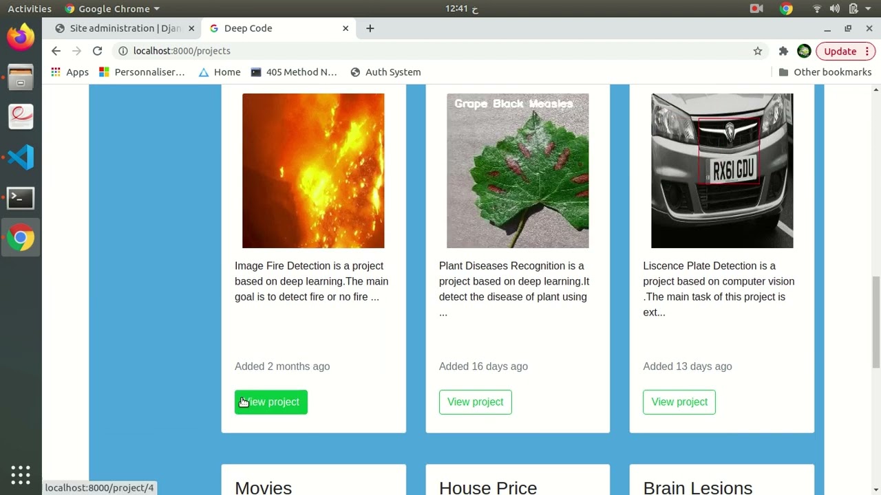Show Applications grid in the dock
The image size is (881, 495).
[x=21, y=474]
